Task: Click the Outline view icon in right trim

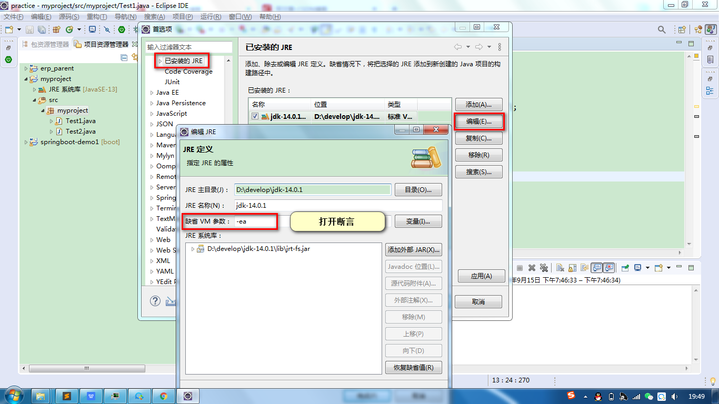Action: coord(710,90)
